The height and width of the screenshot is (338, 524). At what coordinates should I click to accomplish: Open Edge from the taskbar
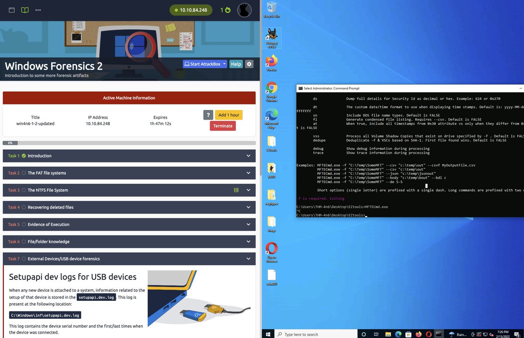coord(397,334)
